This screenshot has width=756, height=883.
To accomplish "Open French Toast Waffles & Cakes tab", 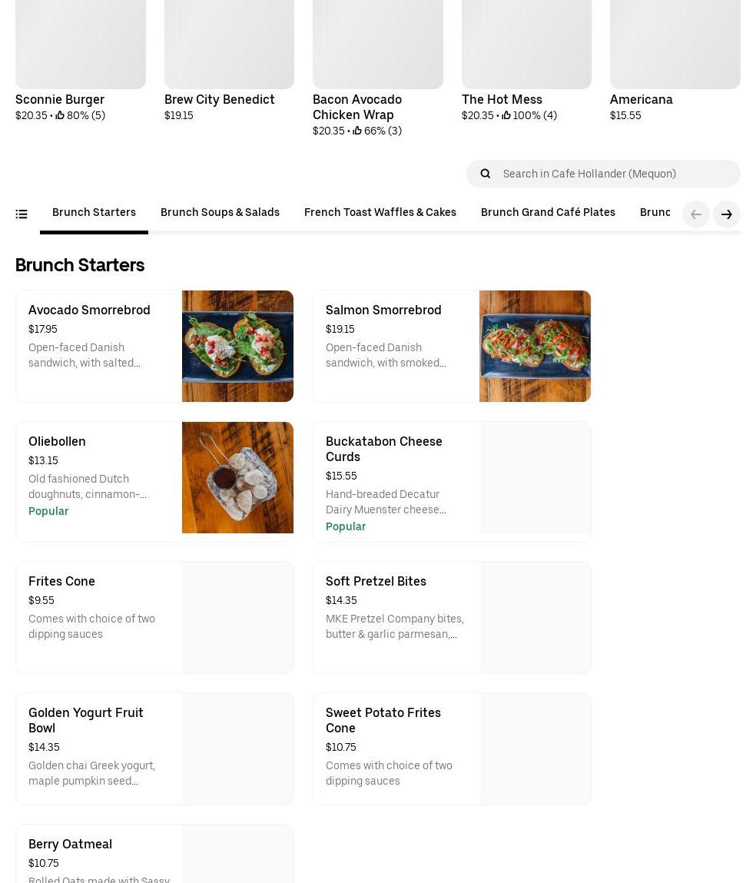I will (x=380, y=213).
